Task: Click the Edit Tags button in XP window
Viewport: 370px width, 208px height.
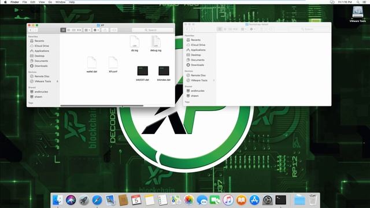Action: point(114,30)
